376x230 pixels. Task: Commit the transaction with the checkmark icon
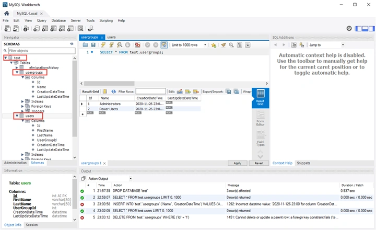147,45
